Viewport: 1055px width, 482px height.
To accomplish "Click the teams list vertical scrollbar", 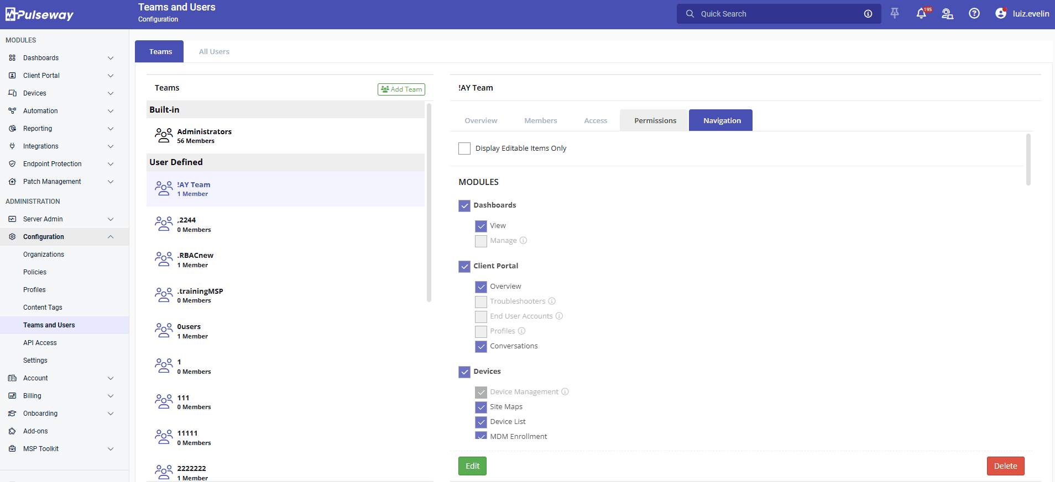I will (429, 202).
